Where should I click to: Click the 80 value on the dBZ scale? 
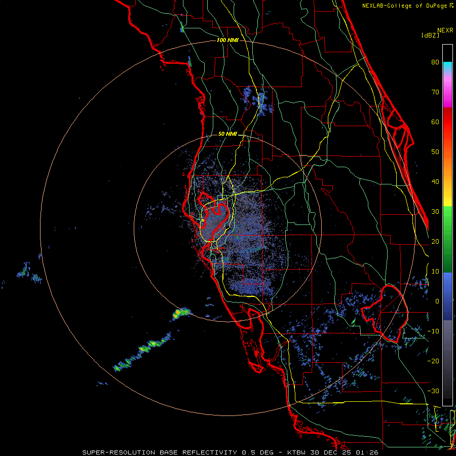[435, 62]
